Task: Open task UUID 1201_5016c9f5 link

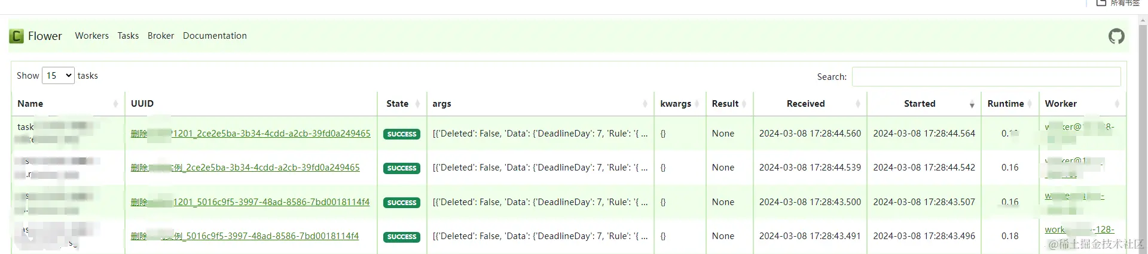Action: coord(250,202)
